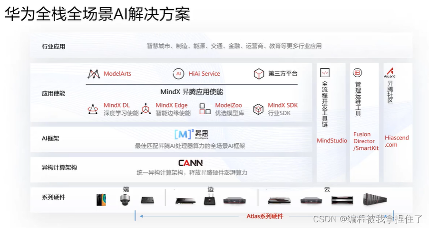The height and width of the screenshot is (228, 429).
Task: Click the 第三方平台 label
Action: (283, 73)
